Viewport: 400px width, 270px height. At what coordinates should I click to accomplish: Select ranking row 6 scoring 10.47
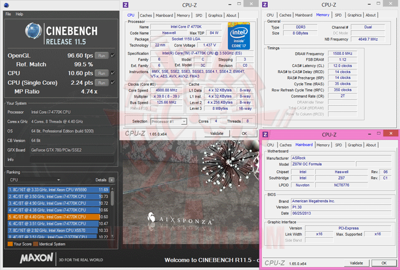59,223
